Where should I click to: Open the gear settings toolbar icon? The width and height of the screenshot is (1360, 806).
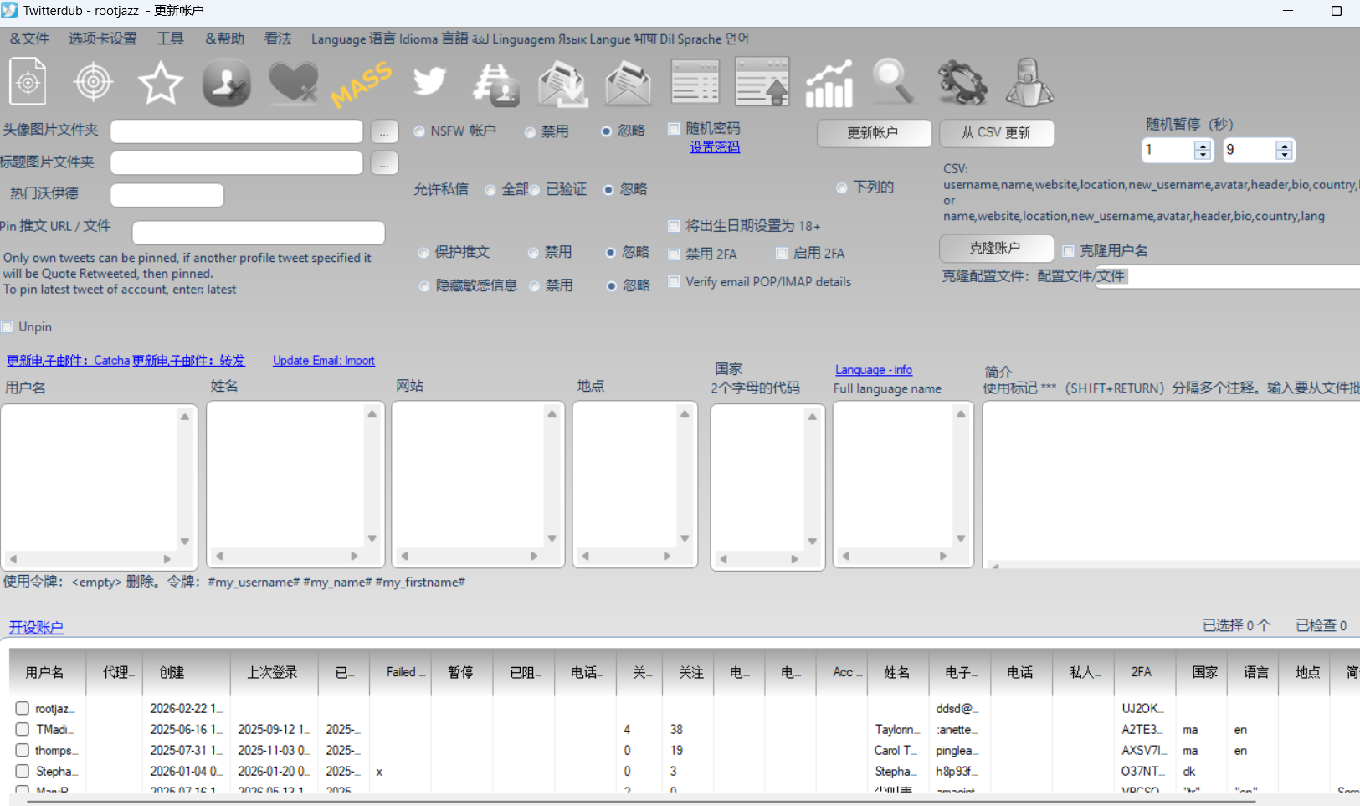pos(962,82)
